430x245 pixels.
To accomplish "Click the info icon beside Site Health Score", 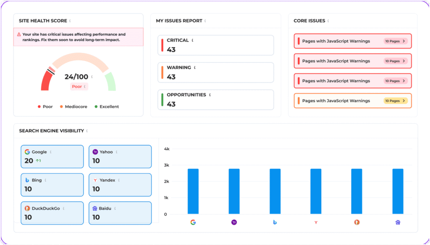I will [70, 21].
